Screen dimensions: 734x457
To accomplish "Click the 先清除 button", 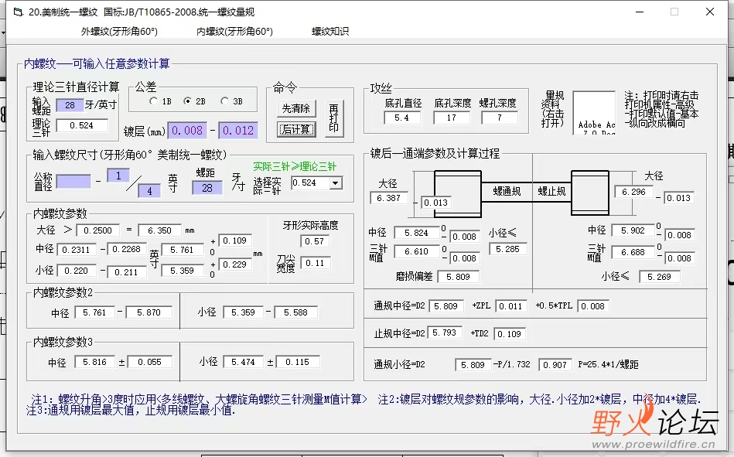I will (x=296, y=108).
